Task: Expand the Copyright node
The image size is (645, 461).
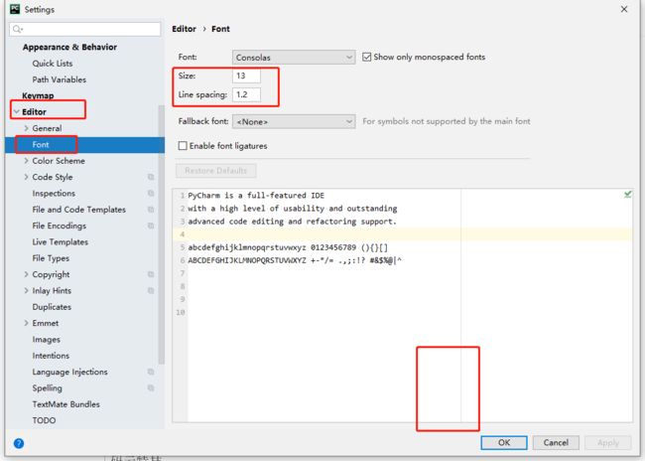Action: pos(27,274)
